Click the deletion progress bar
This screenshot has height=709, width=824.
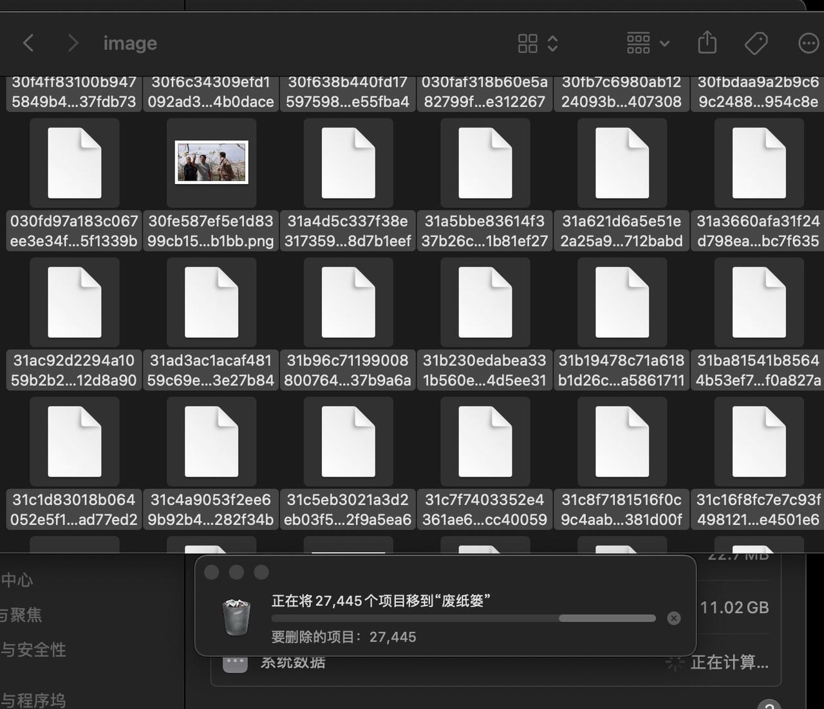pos(464,618)
